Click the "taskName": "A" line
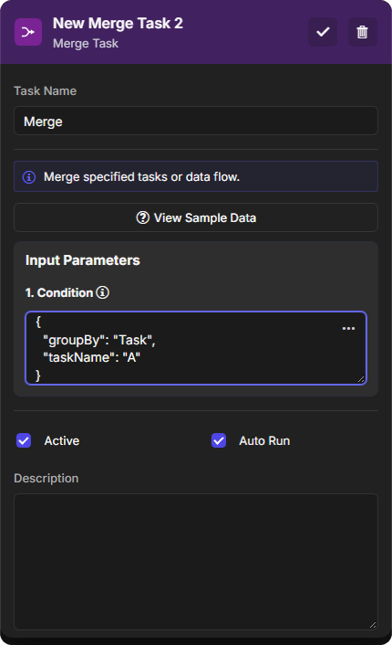Image resolution: width=392 pixels, height=645 pixels. coord(92,357)
